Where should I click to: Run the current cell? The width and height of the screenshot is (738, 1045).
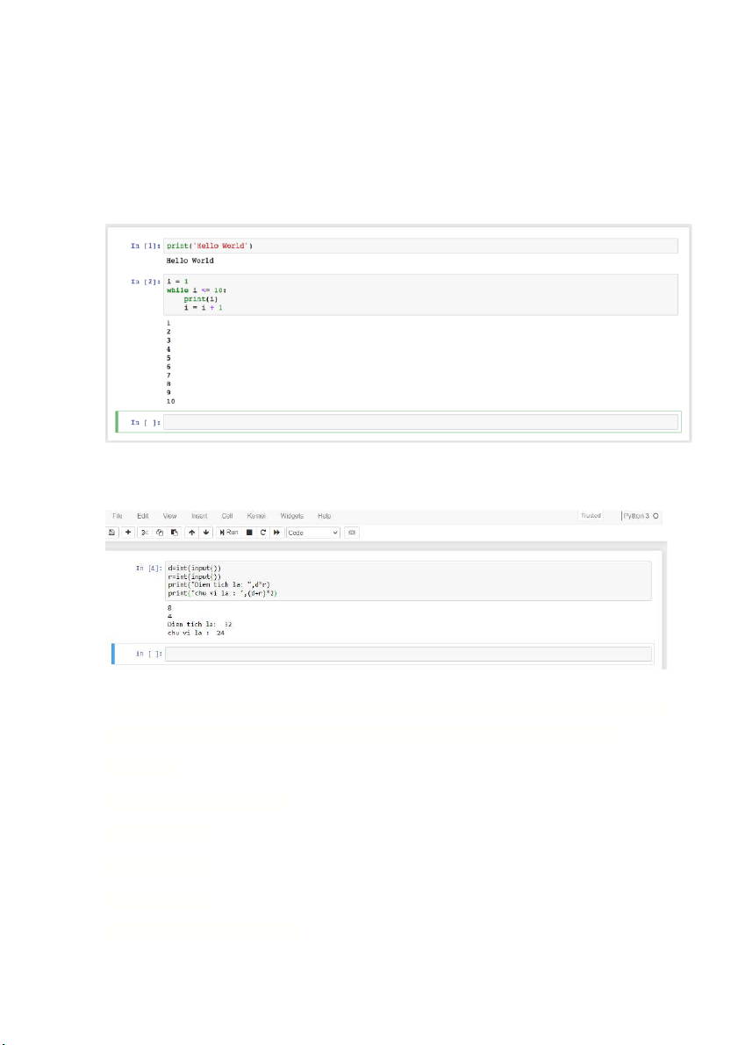[229, 533]
